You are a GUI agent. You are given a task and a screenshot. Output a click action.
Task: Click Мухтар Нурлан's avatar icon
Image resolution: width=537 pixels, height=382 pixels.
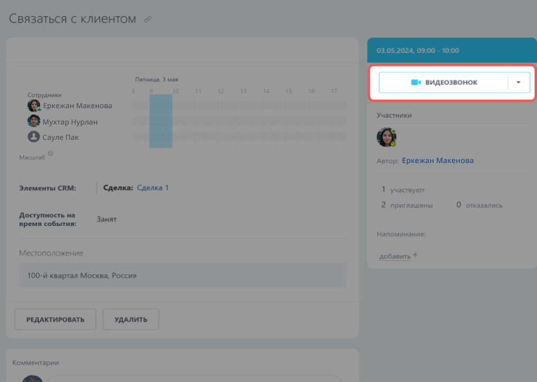34,121
